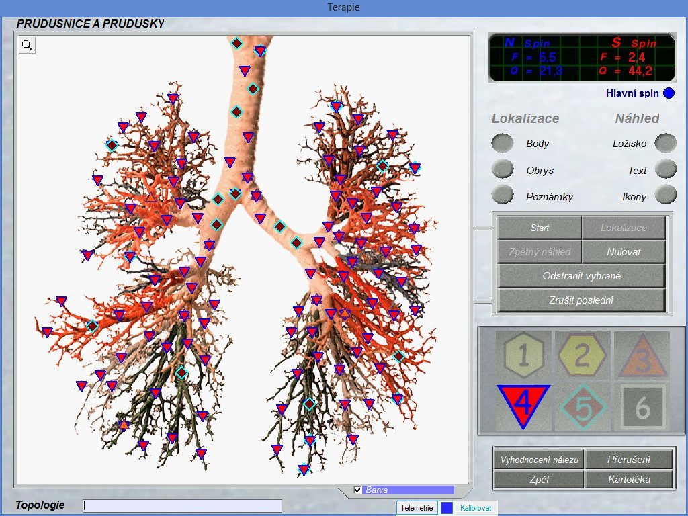Toggle the Body localization button

[x=503, y=143]
